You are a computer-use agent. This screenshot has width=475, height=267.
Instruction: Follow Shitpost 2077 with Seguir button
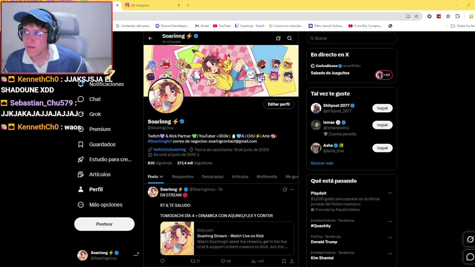pos(382,108)
